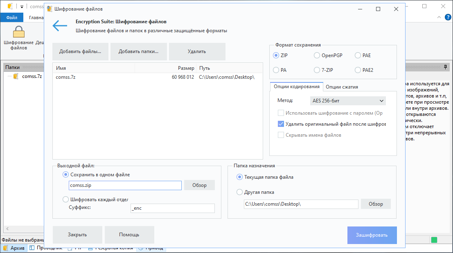This screenshot has width=453, height=253.
Task: Choose the 7-ZIP save format
Action: tap(317, 70)
